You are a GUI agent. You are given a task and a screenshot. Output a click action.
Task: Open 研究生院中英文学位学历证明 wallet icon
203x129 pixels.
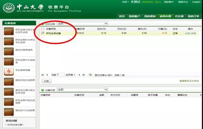[8, 31]
